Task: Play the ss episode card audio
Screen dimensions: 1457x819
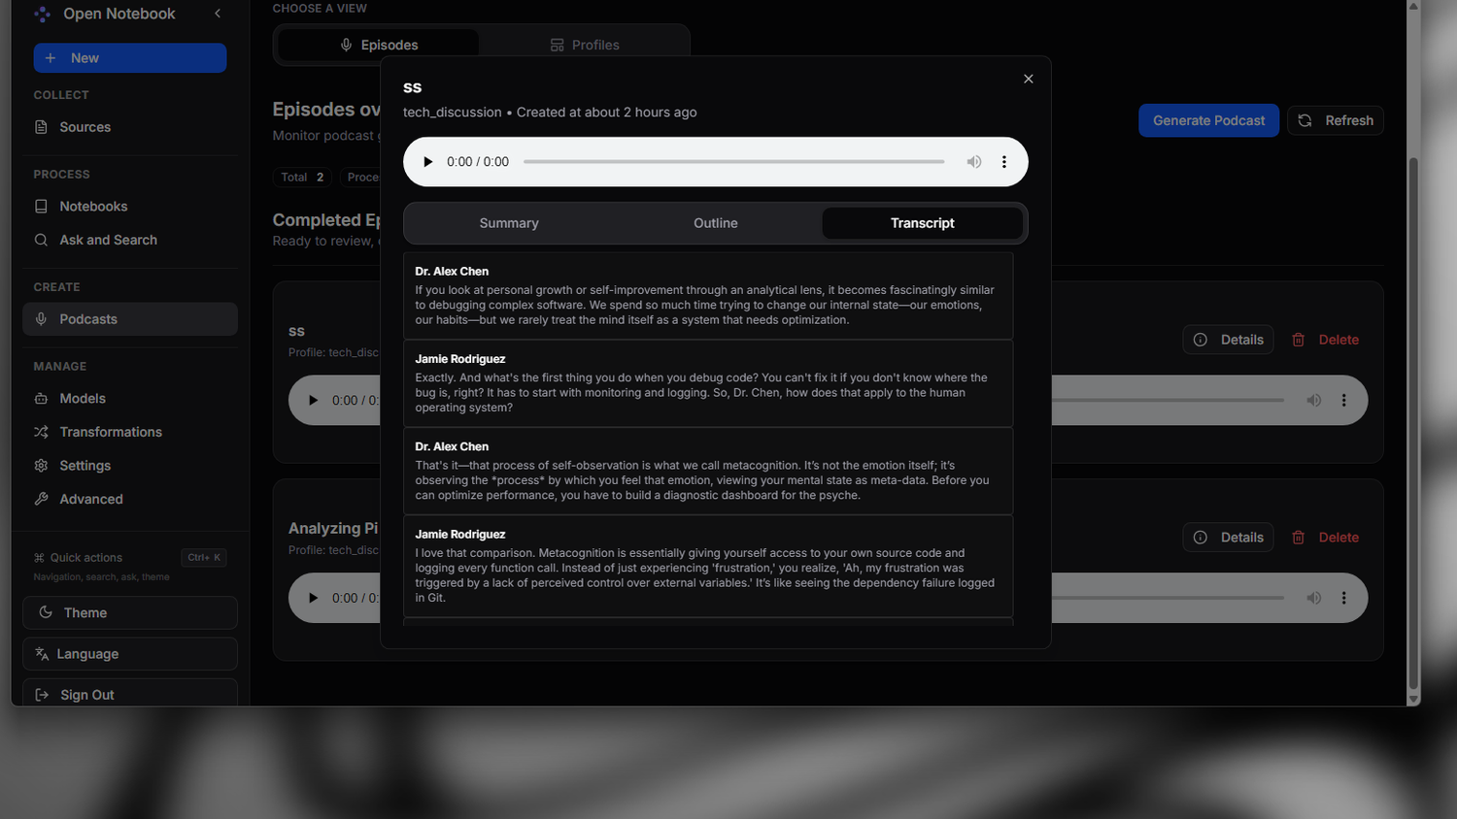Action: [x=313, y=400]
